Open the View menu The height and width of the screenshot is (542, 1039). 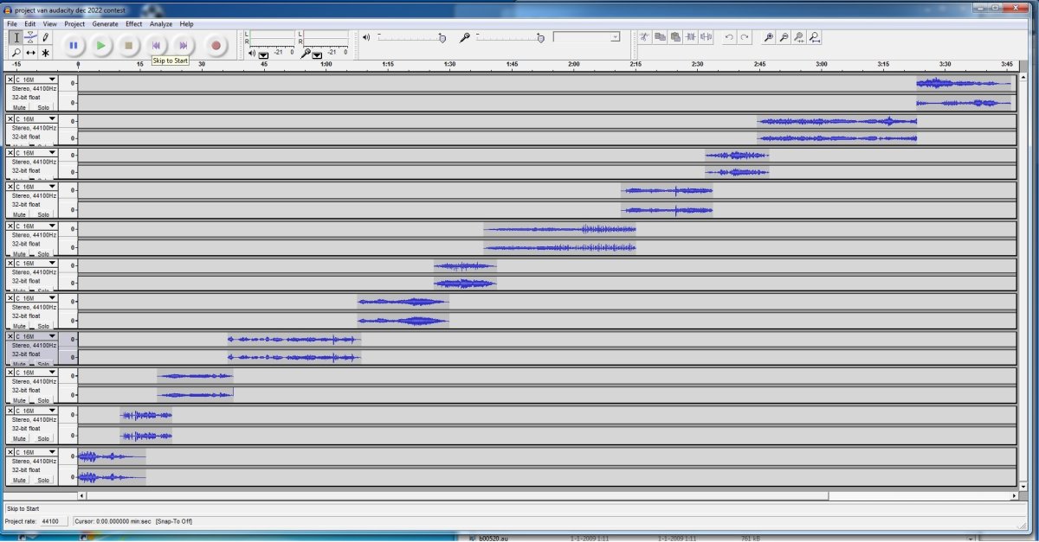50,24
